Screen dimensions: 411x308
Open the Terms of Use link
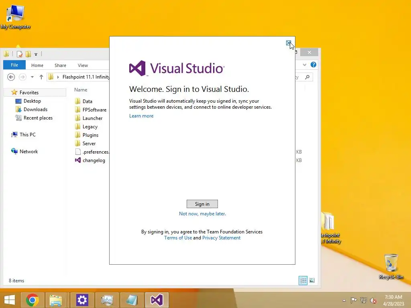[178, 238]
